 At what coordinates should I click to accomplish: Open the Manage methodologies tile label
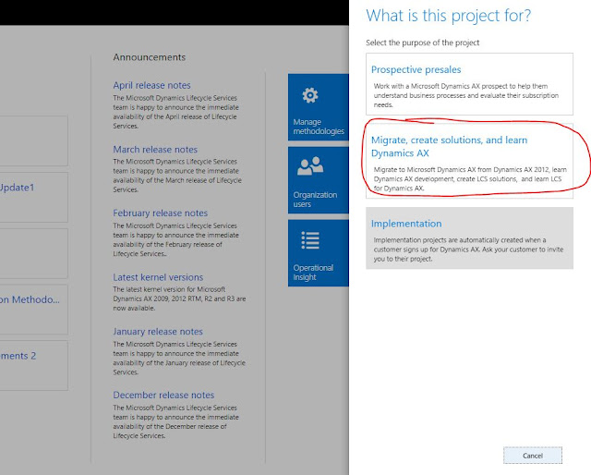[319, 127]
